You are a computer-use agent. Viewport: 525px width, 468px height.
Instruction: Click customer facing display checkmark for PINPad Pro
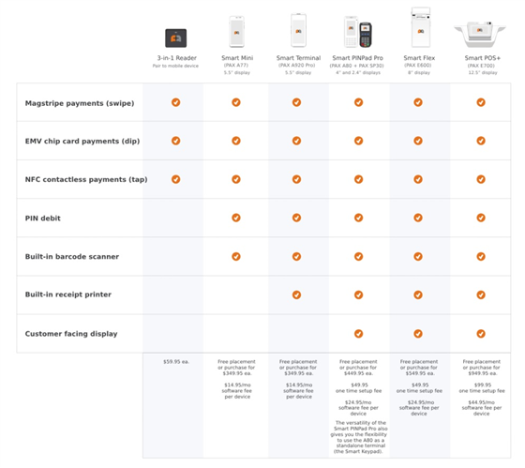358,334
